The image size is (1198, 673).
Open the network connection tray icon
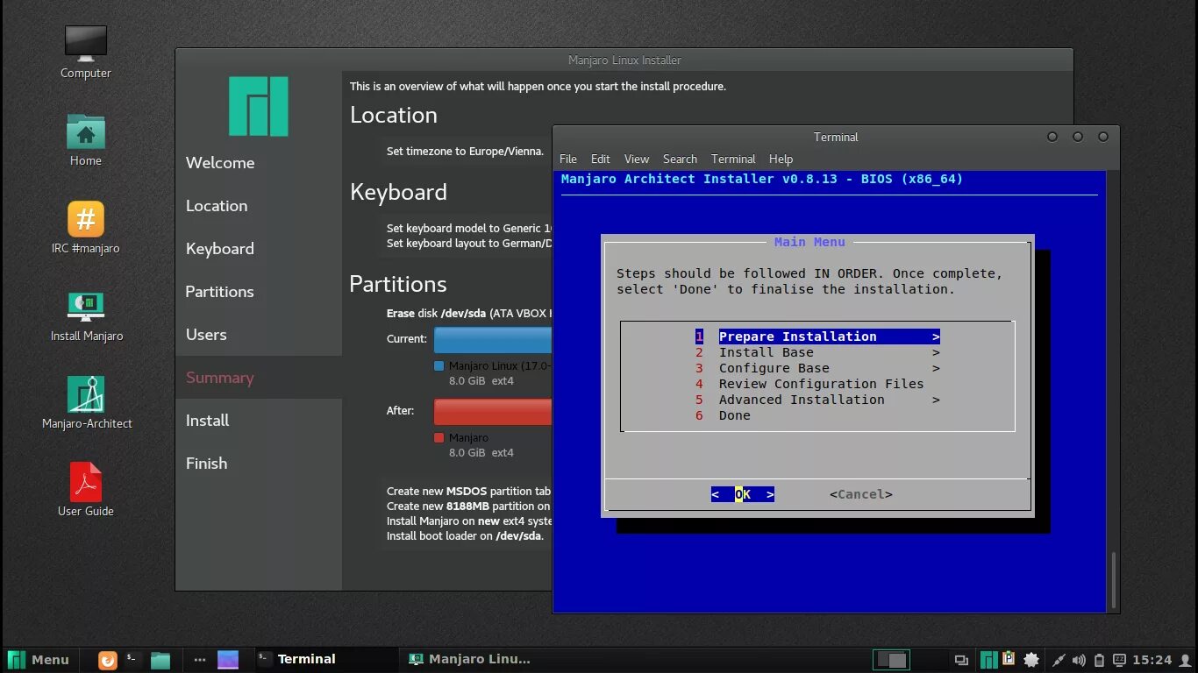coord(1059,660)
